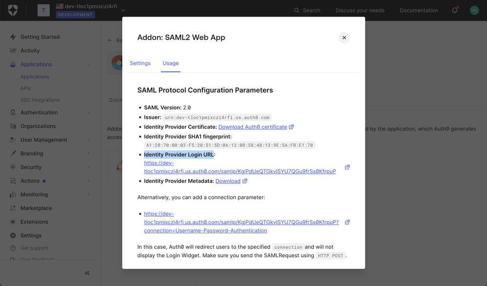Open Login URL external link icon
The width and height of the screenshot is (487, 286).
pos(347,167)
